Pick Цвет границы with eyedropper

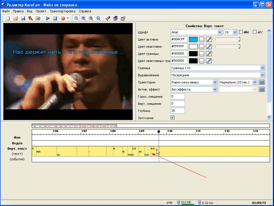(x=209, y=54)
